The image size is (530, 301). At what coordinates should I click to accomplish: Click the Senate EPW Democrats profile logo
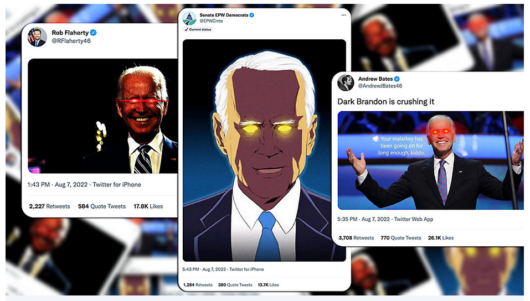(x=189, y=18)
